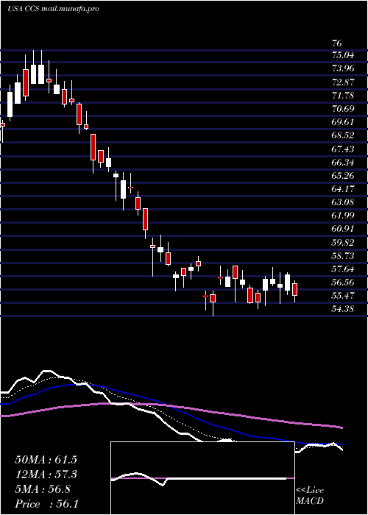Click the '5MA : 56.8' readout
This screenshot has width=368, height=515.
pyautogui.click(x=43, y=489)
